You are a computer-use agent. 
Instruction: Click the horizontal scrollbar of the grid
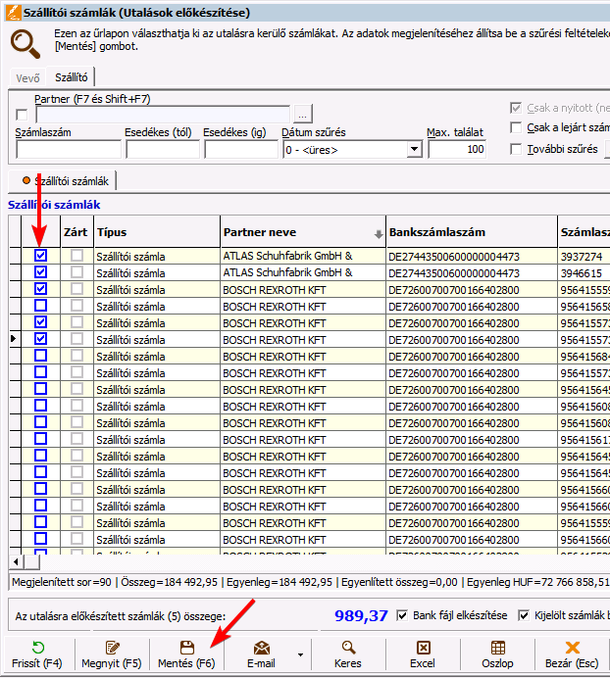pyautogui.click(x=294, y=561)
